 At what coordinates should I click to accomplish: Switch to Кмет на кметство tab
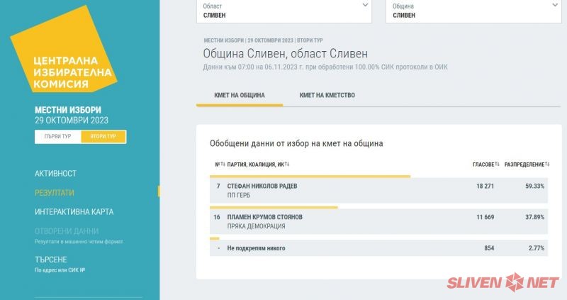tap(327, 95)
